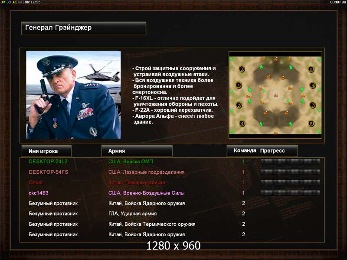Click the 'Имя игрока' column header
347x260 pixels.
pyautogui.click(x=46, y=151)
